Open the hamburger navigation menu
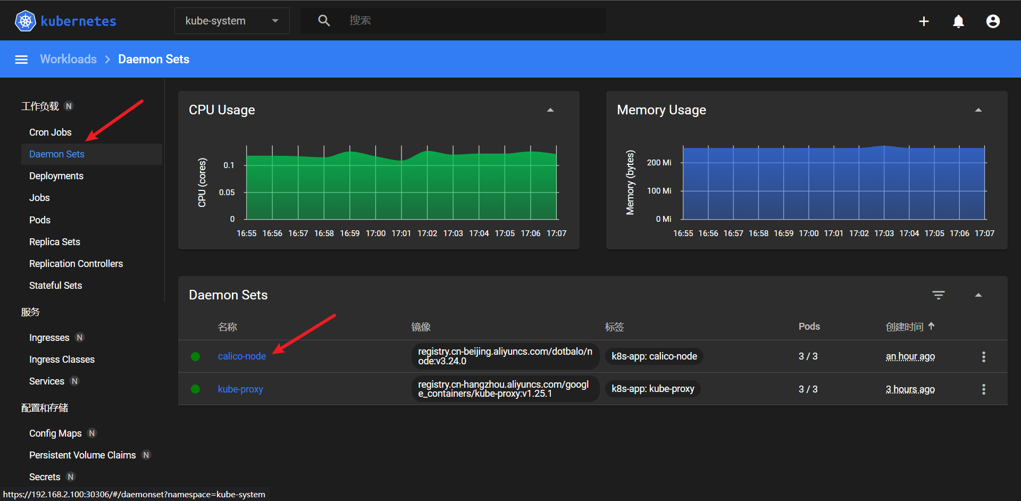 pos(21,60)
